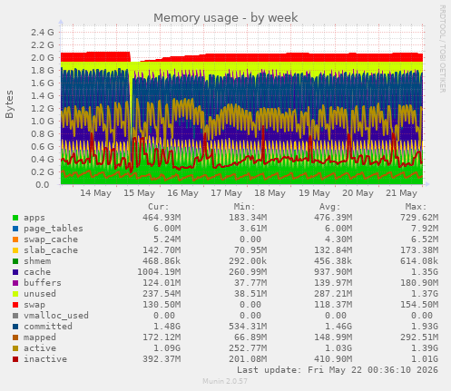Click cache current value 1004.19M

tap(159, 272)
